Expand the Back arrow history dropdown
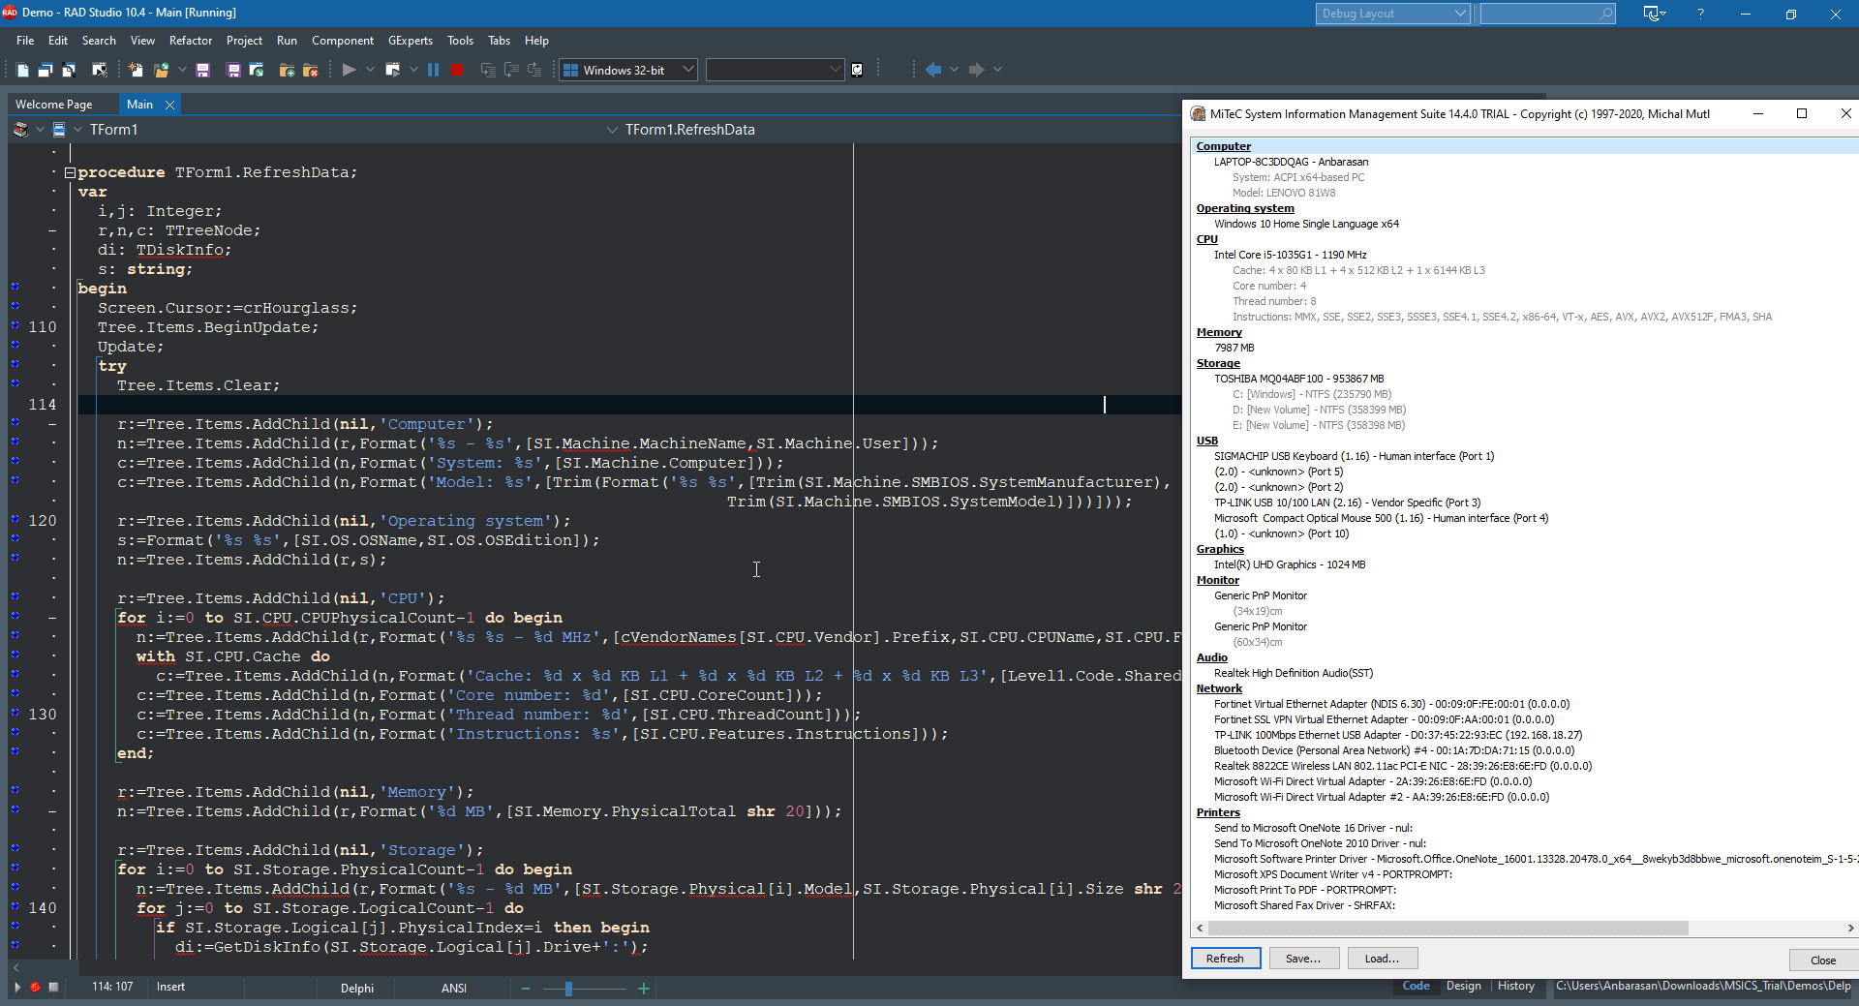This screenshot has height=1006, width=1859. pyautogui.click(x=954, y=70)
